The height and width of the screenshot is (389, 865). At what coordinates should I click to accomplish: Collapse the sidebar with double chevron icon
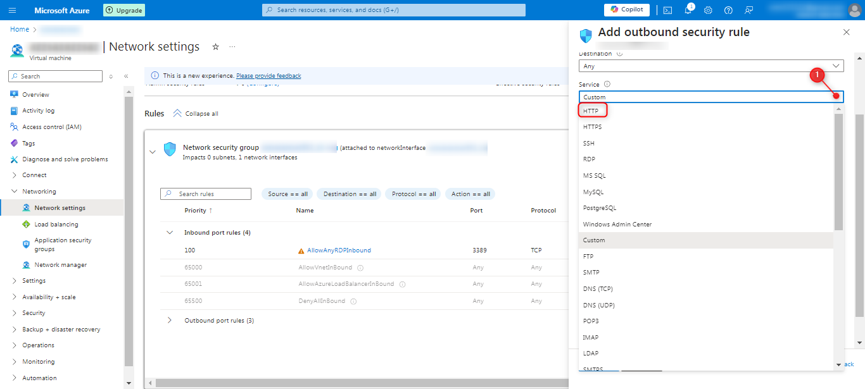click(x=126, y=76)
